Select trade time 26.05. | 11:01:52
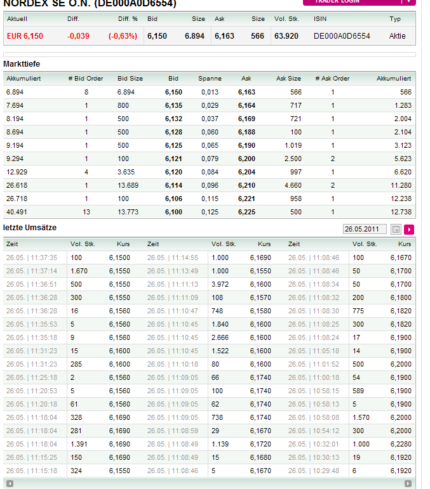Image resolution: width=430 pixels, height=489 pixels. [x=314, y=364]
